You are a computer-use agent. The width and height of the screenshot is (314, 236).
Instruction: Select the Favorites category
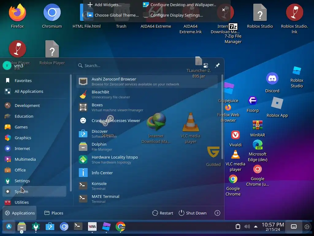point(34,81)
